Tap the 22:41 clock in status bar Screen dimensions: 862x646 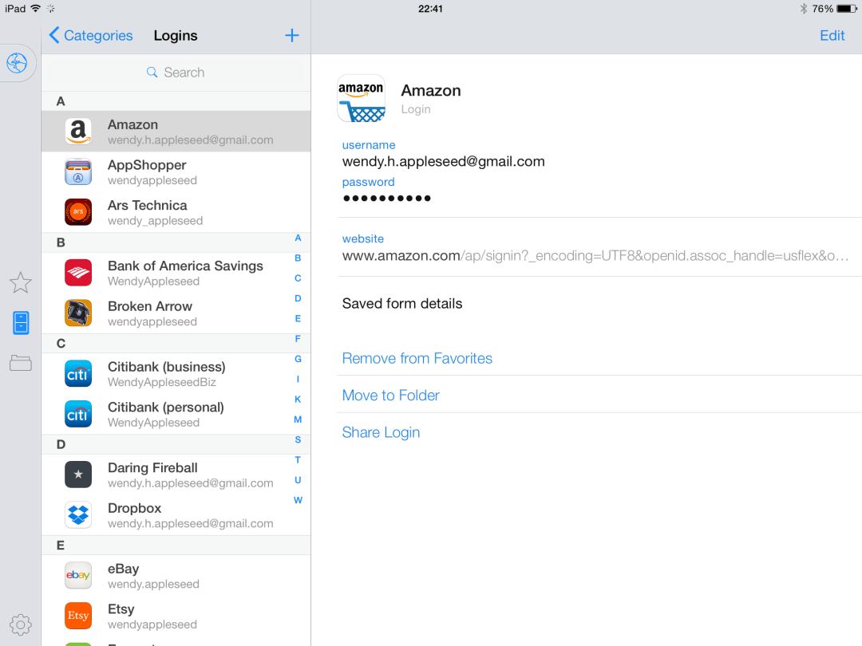tap(430, 9)
